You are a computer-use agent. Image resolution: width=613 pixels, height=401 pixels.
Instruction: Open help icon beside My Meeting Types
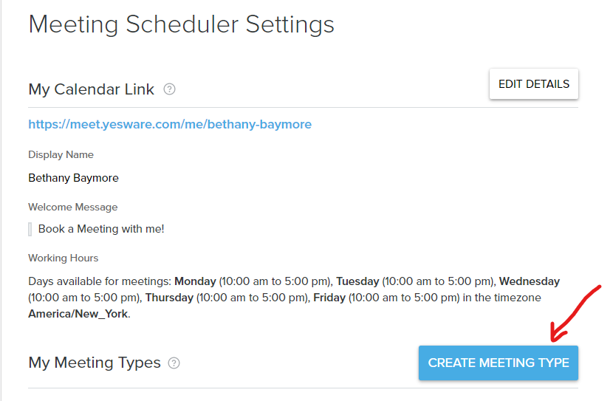(174, 363)
